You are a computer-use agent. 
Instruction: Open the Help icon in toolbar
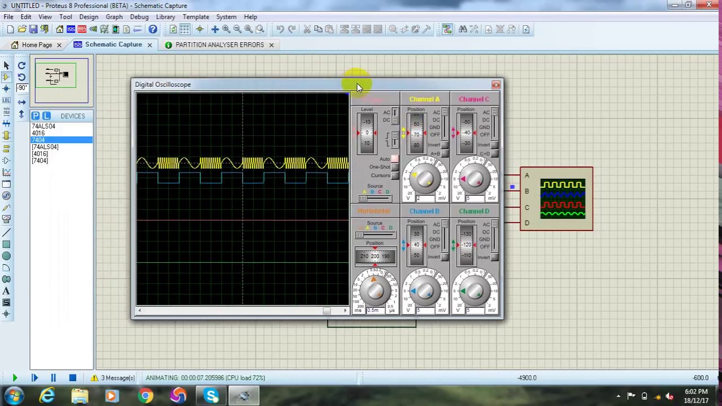point(153,29)
